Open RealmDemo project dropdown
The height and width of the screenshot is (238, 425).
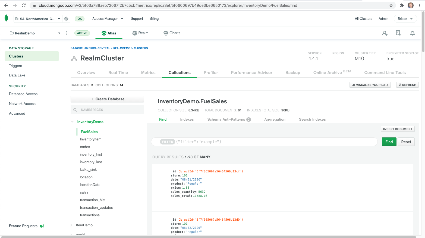35,33
